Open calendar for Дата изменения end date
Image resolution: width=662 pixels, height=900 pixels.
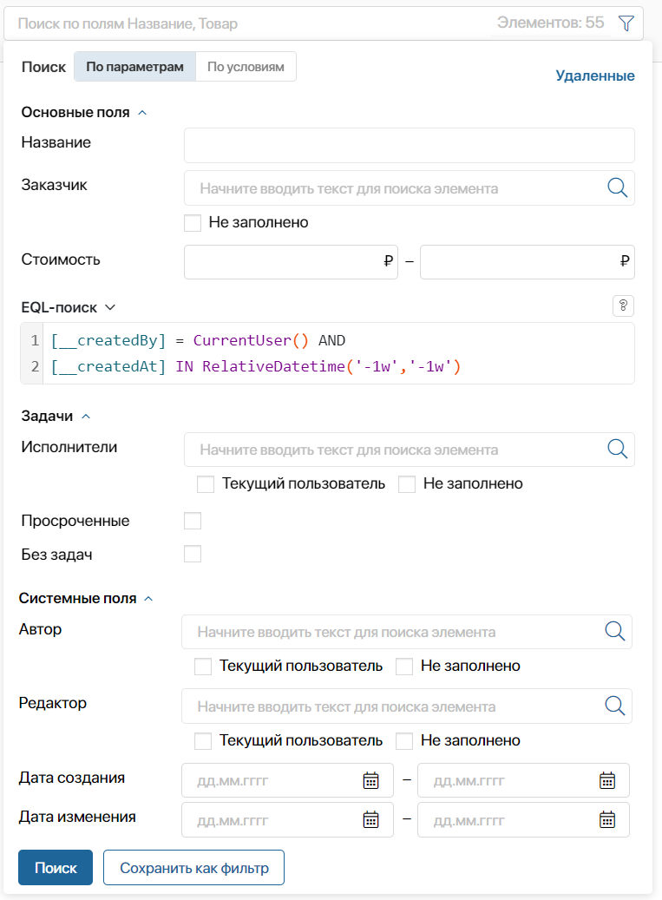pyautogui.click(x=607, y=819)
